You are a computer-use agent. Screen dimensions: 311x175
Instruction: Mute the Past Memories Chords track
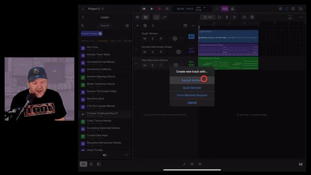coord(145,65)
